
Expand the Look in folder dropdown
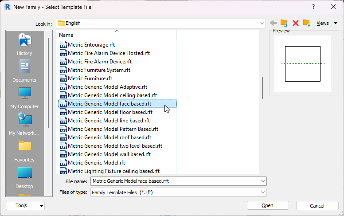pyautogui.click(x=262, y=23)
